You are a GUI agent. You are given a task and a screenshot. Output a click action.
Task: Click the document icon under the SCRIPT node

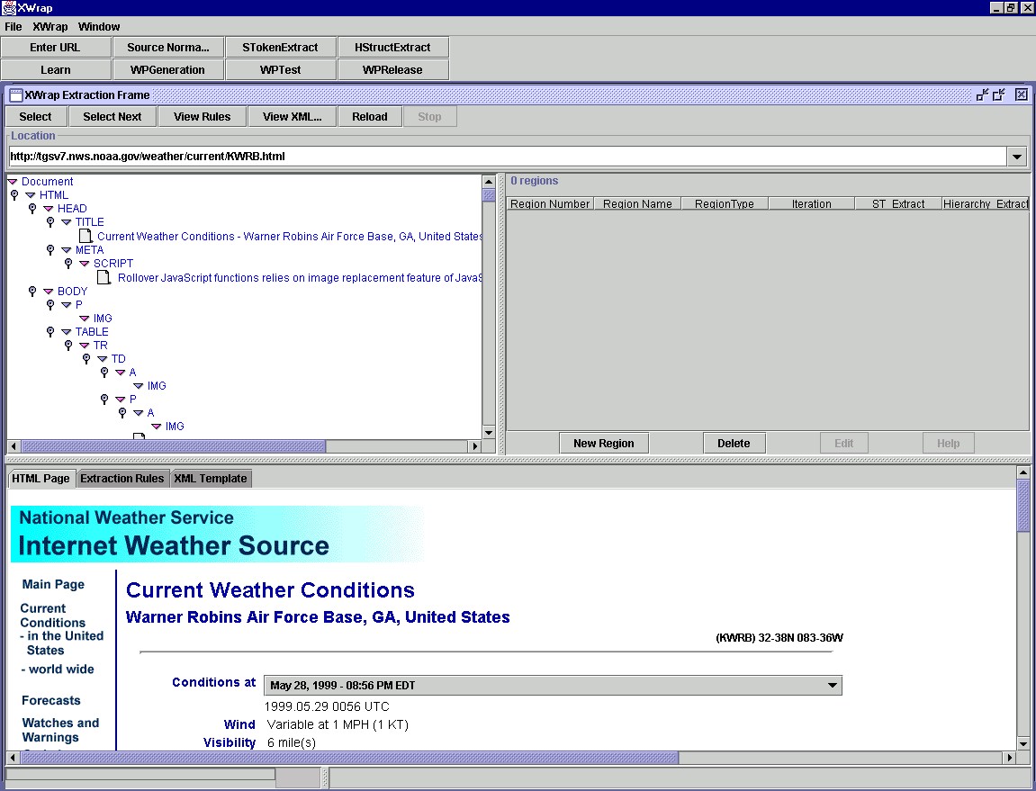point(104,277)
